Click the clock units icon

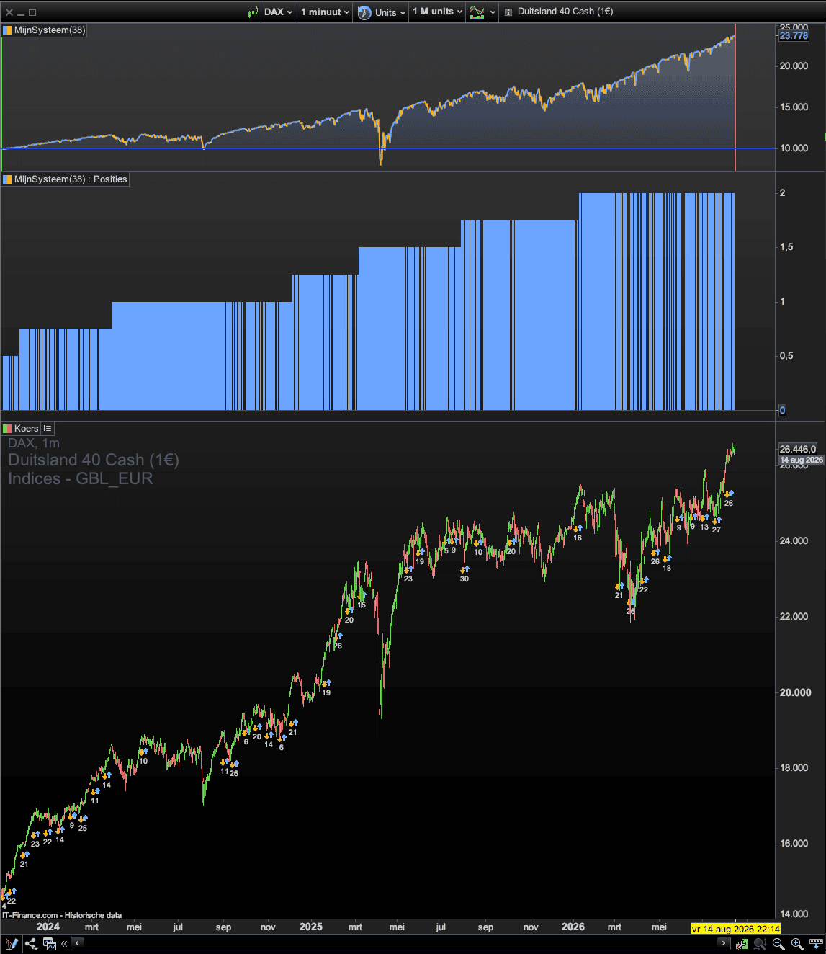tap(364, 12)
